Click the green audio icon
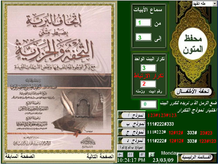Viewport: 218px width, 164px height. (152, 155)
